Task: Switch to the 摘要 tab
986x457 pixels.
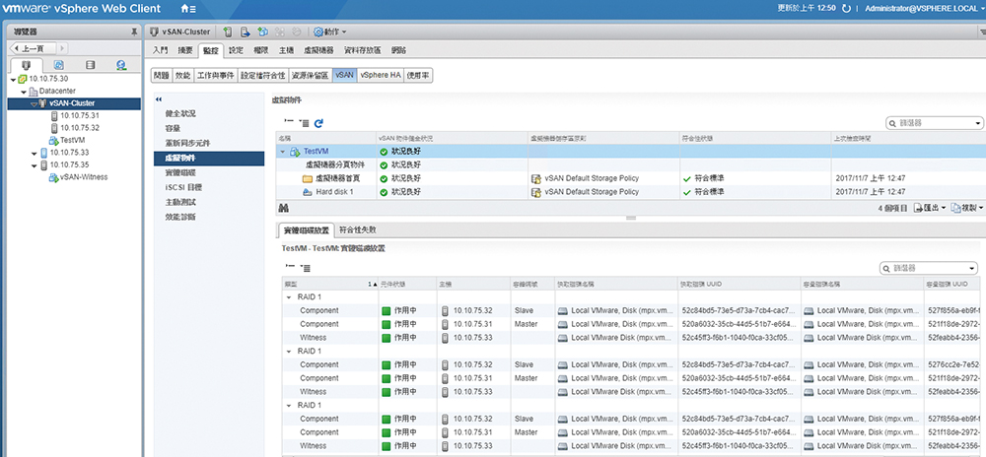Action: point(185,50)
